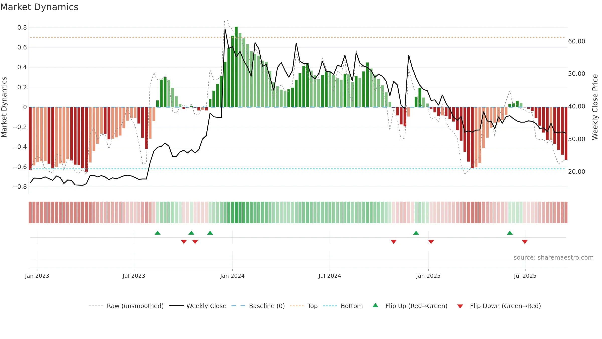
Task: Toggle the Top legend entry
Action: [304, 306]
